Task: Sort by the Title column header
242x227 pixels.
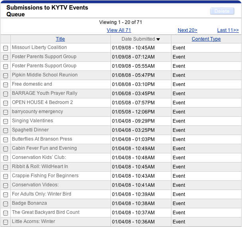Action: click(x=60, y=39)
